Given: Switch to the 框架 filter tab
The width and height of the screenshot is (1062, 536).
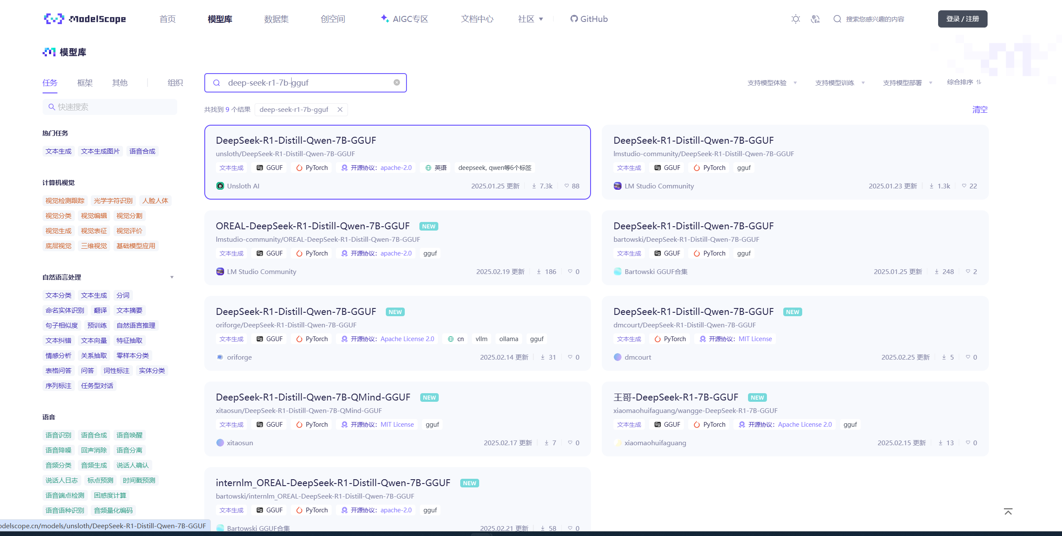Looking at the screenshot, I should tap(85, 83).
